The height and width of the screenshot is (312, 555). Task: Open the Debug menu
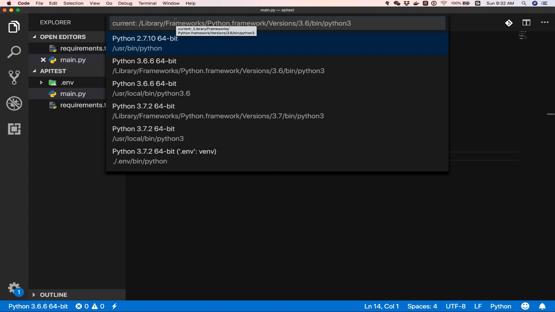click(x=125, y=3)
